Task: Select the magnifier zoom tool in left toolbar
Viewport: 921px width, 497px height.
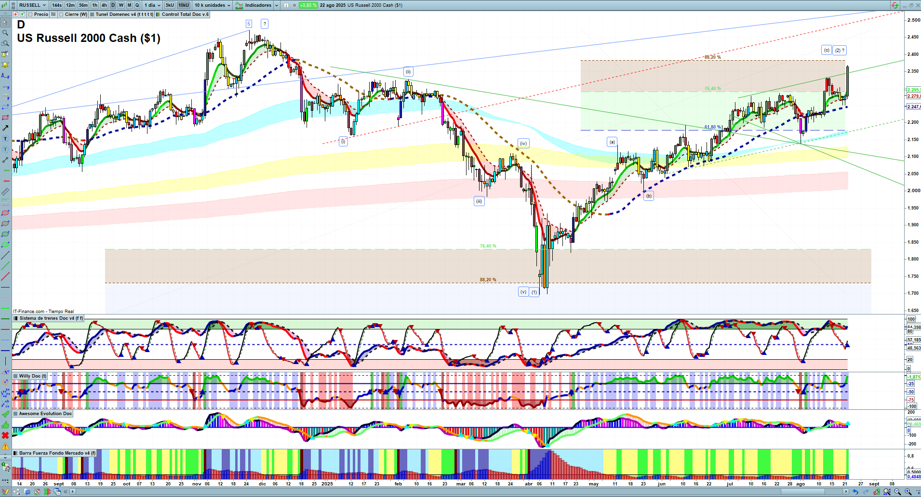Action: [x=5, y=33]
